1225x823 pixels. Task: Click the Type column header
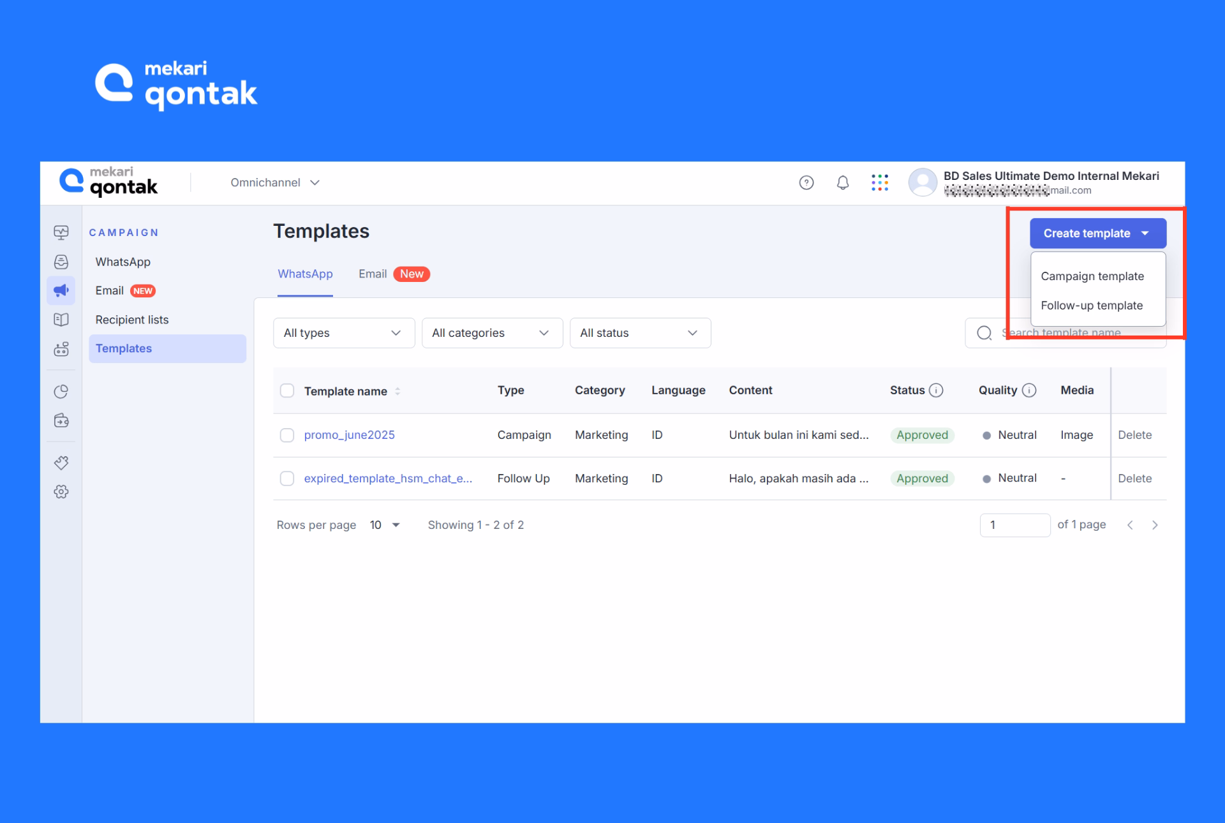point(510,390)
